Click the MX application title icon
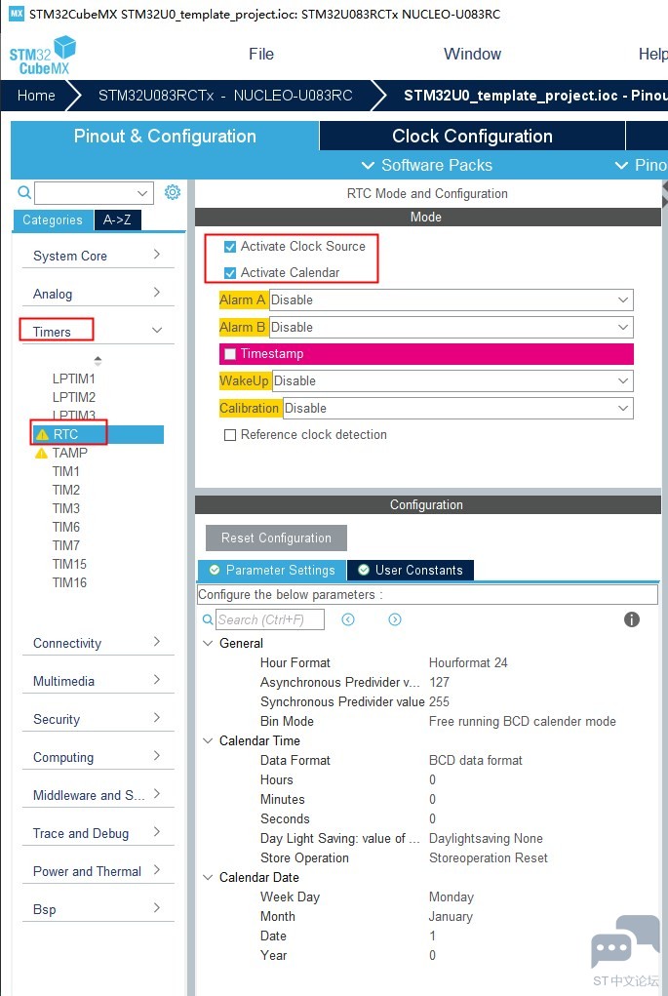This screenshot has height=996, width=668. coord(17,14)
